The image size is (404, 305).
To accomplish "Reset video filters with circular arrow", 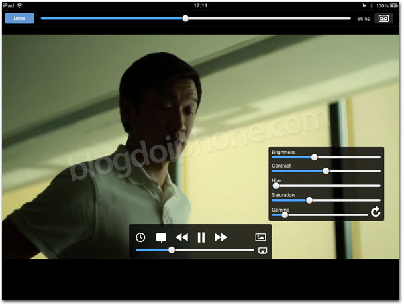I will point(376,212).
